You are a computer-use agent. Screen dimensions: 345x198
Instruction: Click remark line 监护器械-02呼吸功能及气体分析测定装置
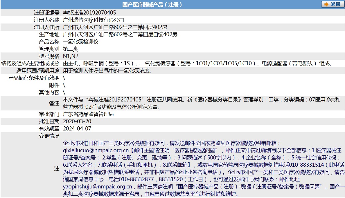click(112, 107)
